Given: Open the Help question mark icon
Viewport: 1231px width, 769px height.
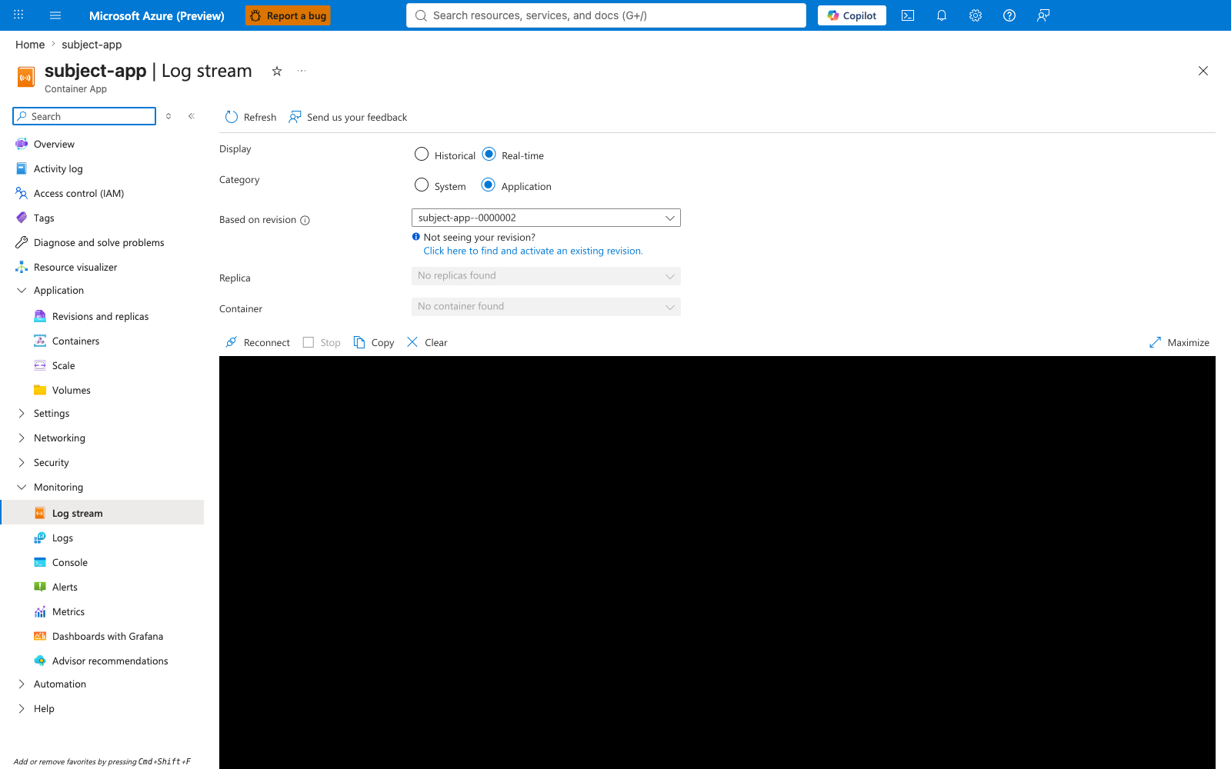Looking at the screenshot, I should (1009, 15).
